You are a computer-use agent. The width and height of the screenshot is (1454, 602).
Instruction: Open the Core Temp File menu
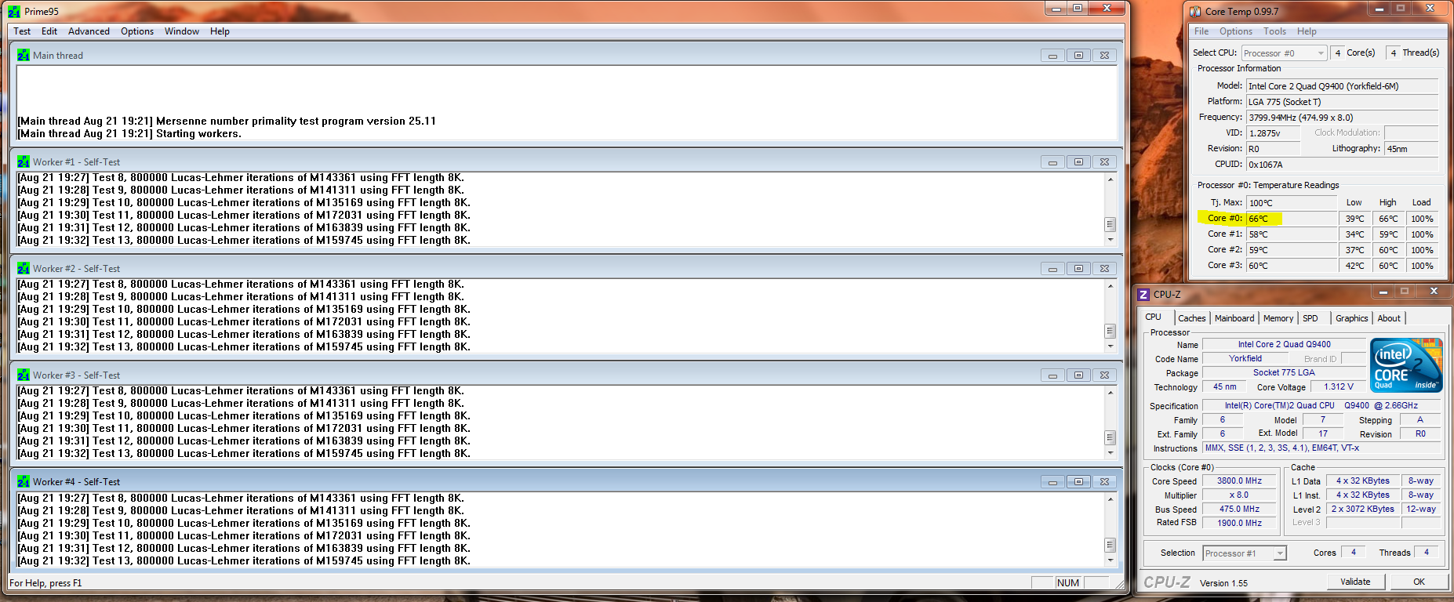[x=1201, y=31]
